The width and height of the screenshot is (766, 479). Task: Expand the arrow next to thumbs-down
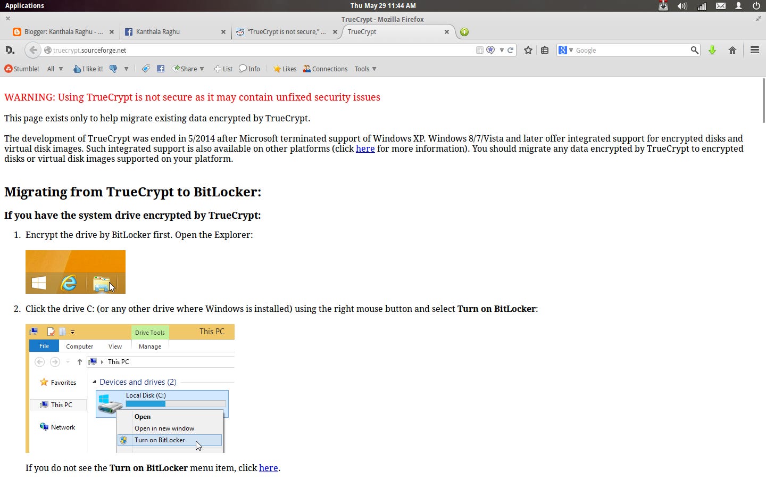pos(126,69)
